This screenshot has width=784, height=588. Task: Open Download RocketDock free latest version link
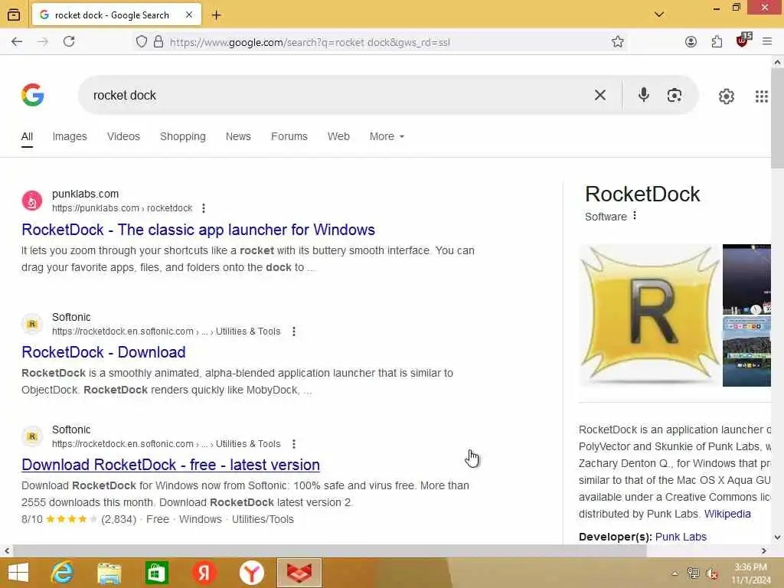pyautogui.click(x=171, y=465)
